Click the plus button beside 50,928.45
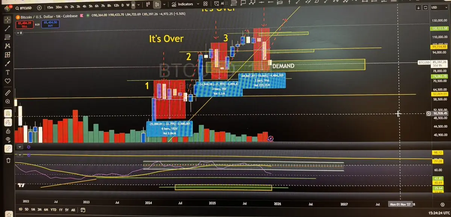Screen dimensions: 451x217 [428, 113]
